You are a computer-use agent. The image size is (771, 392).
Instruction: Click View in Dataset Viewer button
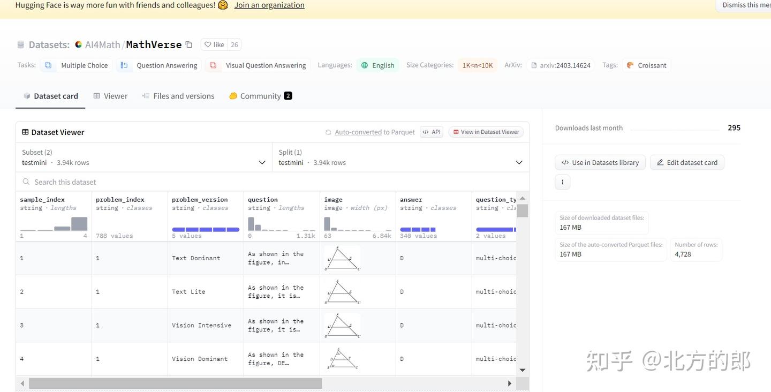[486, 132]
